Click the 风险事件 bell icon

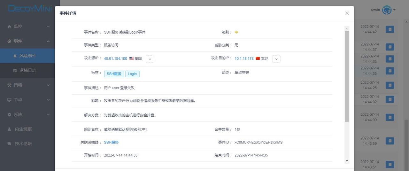point(15,56)
